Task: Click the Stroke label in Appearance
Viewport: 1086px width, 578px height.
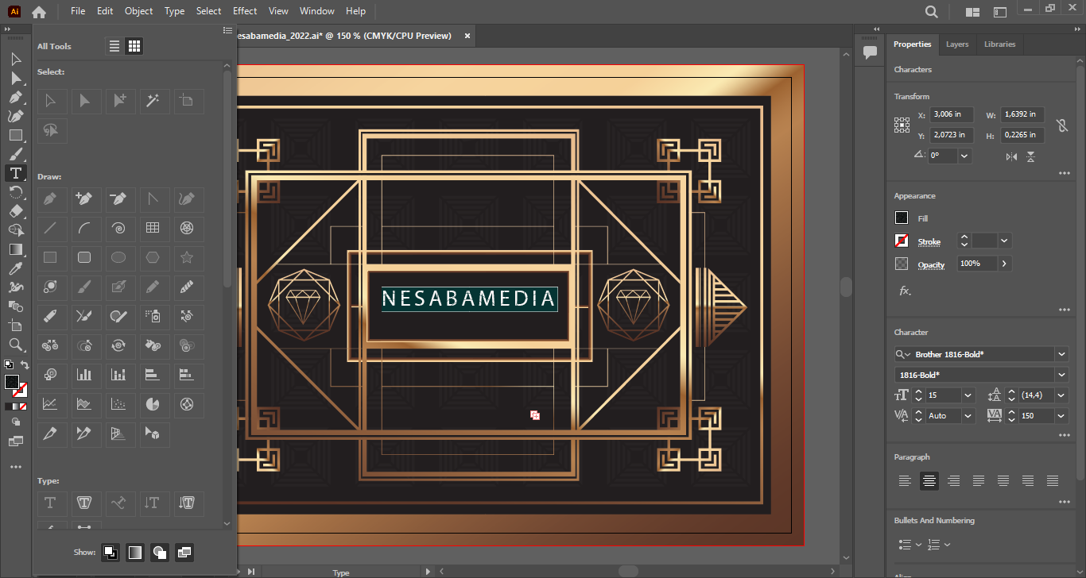Action: [x=929, y=241]
